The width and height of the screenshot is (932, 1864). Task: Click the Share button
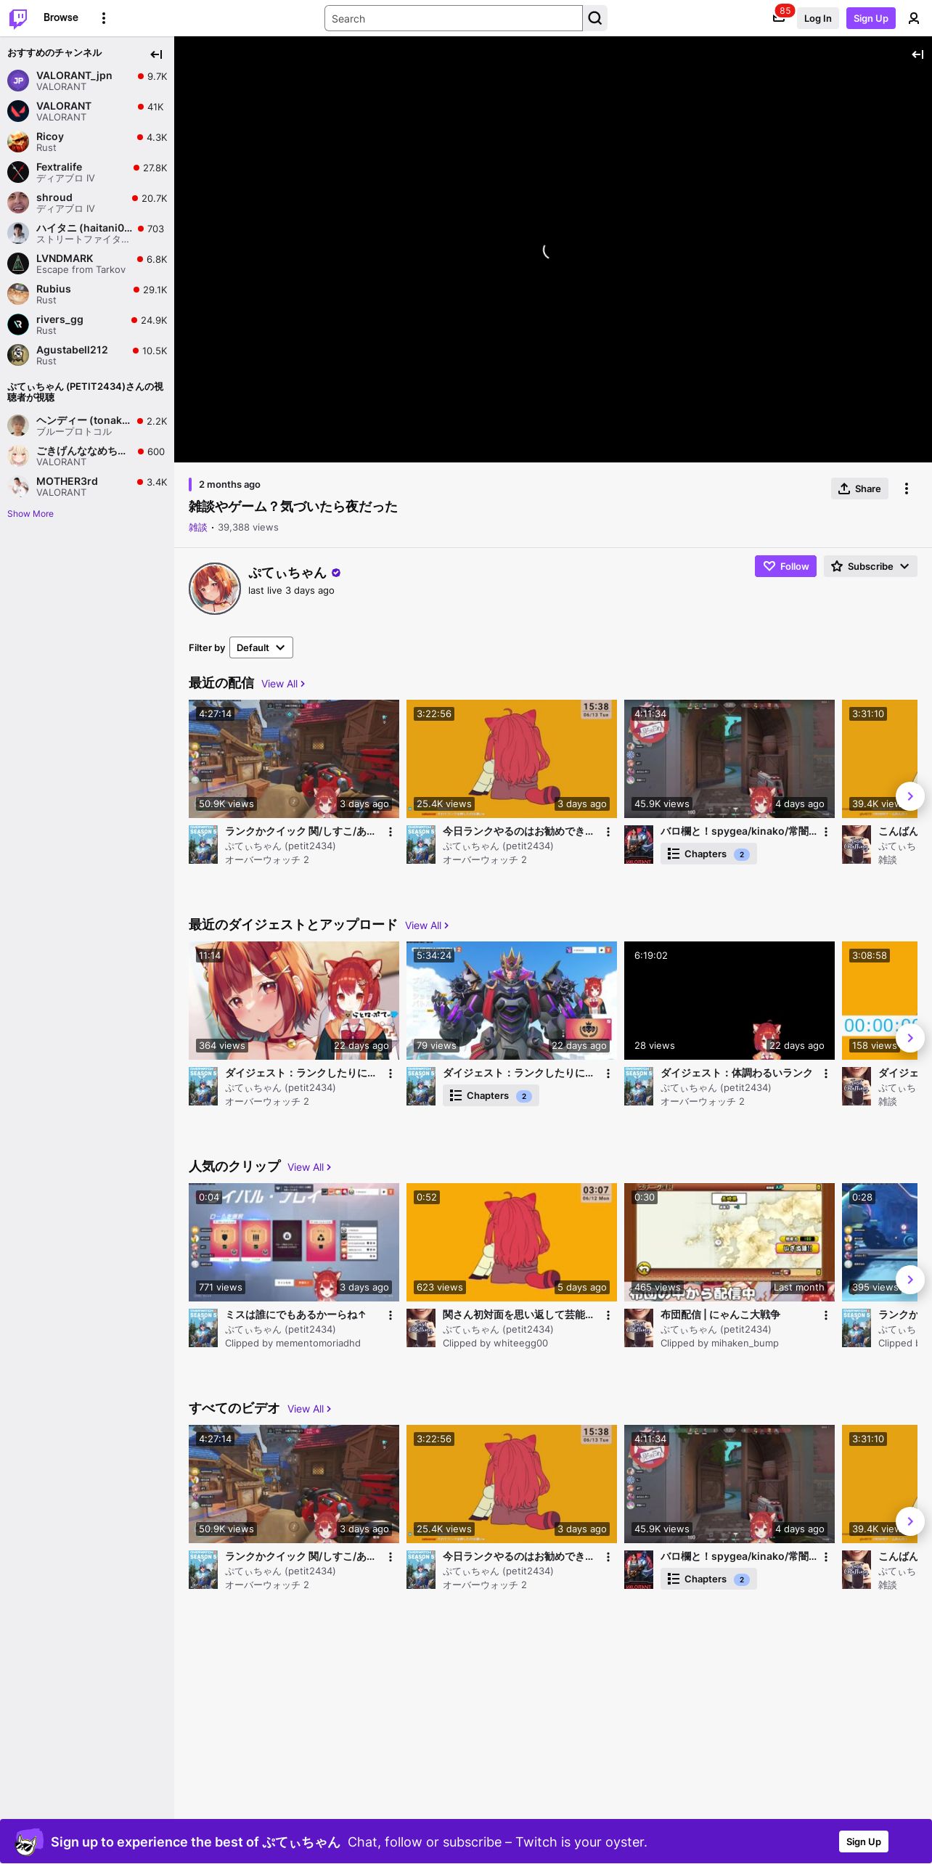859,489
